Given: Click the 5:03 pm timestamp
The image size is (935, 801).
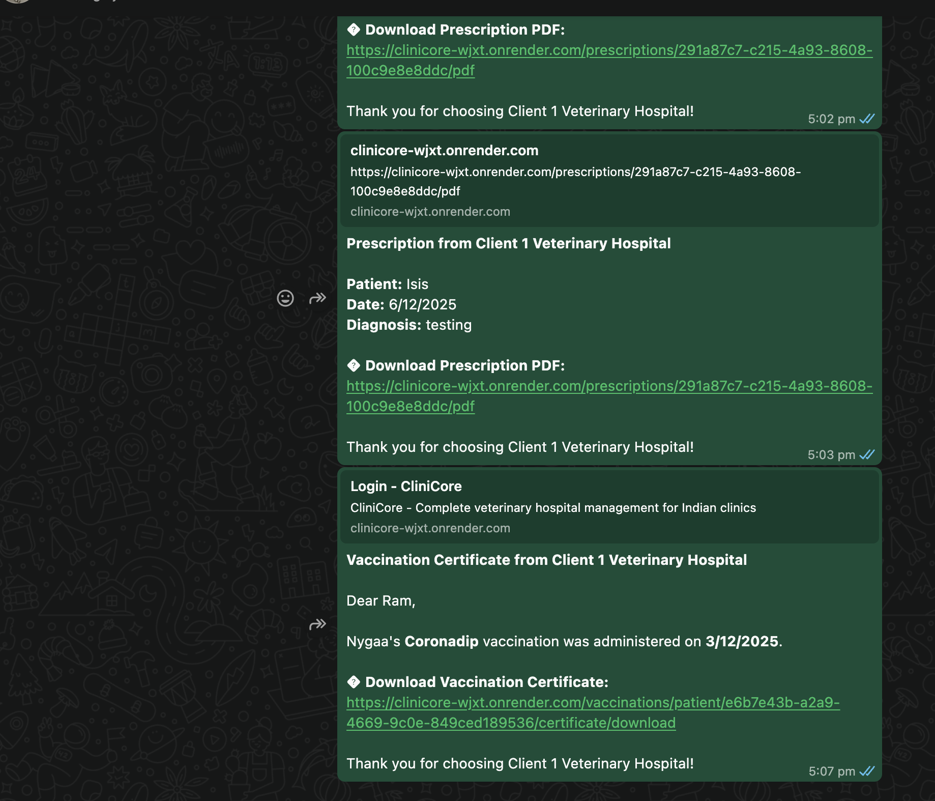Looking at the screenshot, I should (x=831, y=455).
